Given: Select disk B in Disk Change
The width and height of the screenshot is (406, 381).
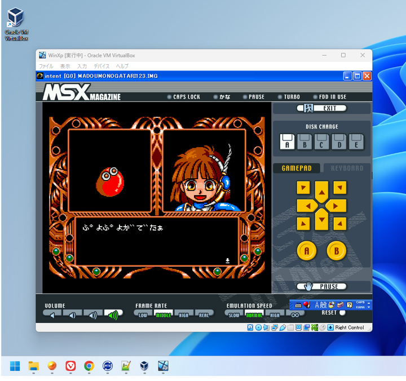Looking at the screenshot, I should click(x=304, y=141).
